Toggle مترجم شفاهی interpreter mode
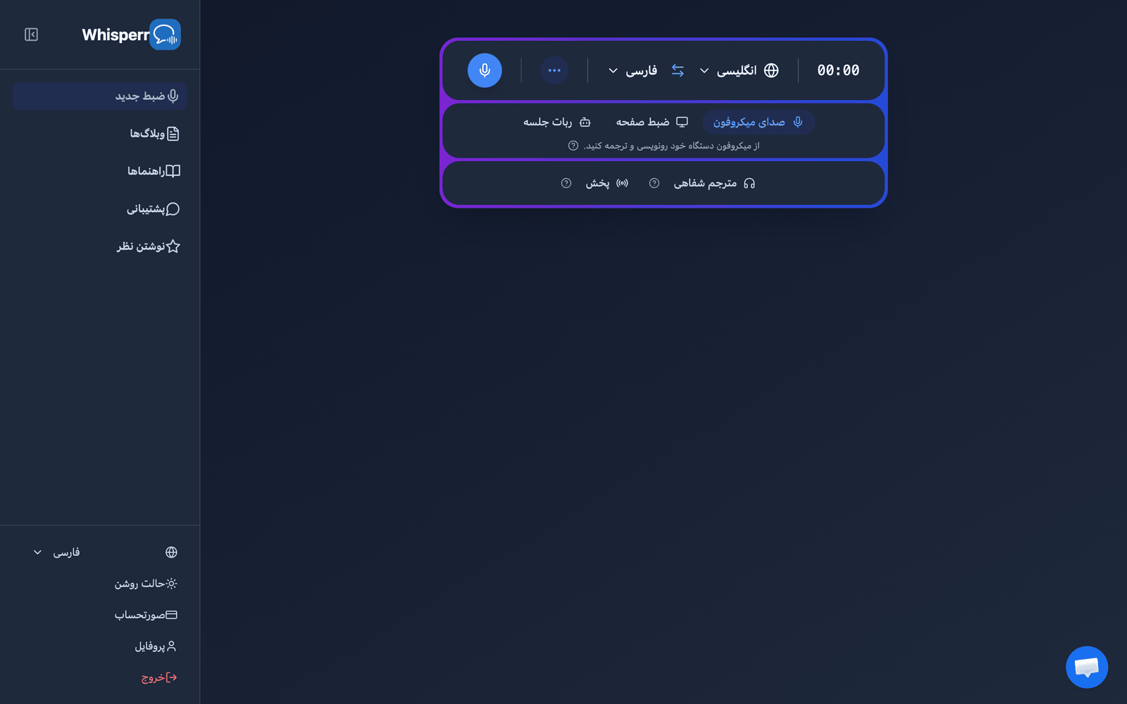 [x=714, y=183]
